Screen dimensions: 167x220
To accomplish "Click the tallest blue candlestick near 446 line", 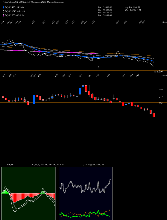I will click(80, 91).
